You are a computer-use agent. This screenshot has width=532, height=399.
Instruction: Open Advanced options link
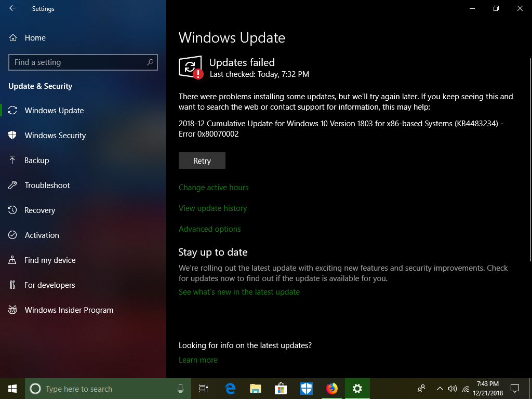210,229
